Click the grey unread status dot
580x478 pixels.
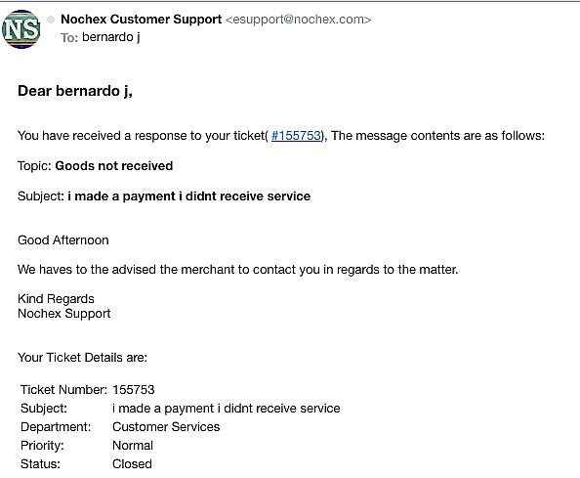(51, 20)
